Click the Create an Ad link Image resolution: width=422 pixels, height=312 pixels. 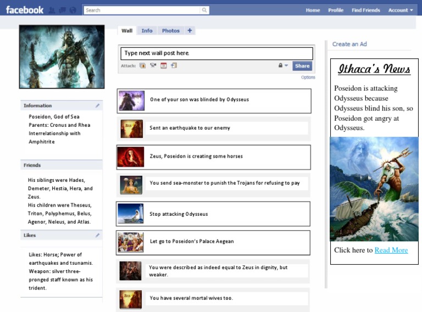tap(349, 44)
